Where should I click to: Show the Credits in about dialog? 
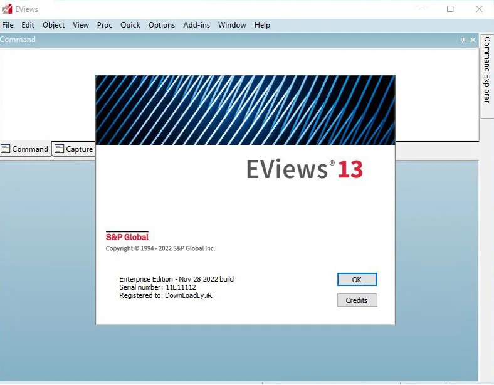coord(357,300)
